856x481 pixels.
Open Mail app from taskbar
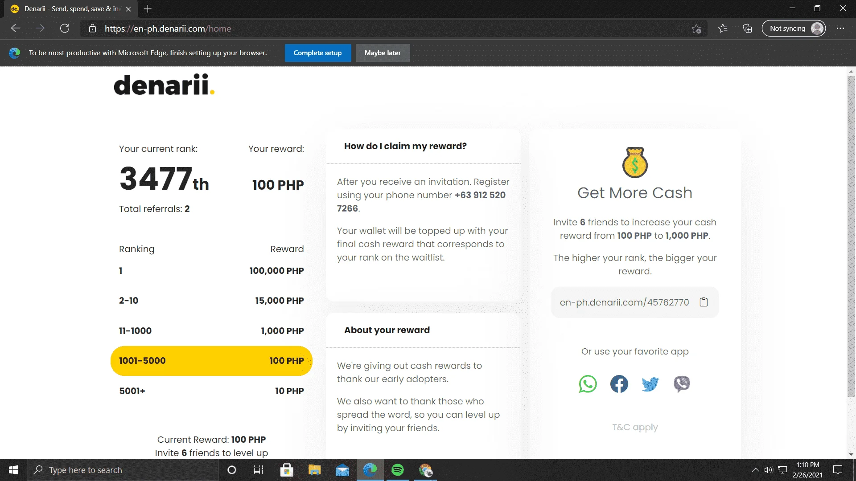pyautogui.click(x=342, y=470)
